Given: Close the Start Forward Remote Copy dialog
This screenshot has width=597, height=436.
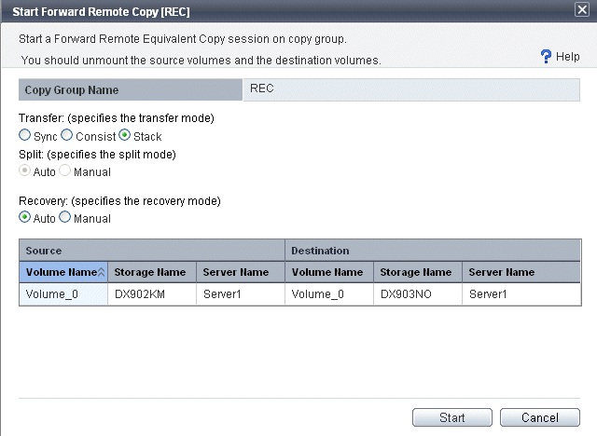Looking at the screenshot, I should tap(582, 10).
